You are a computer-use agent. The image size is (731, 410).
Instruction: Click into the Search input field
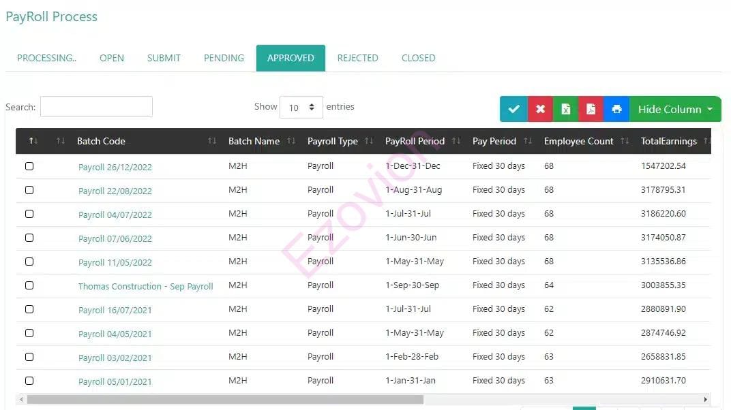(x=96, y=107)
